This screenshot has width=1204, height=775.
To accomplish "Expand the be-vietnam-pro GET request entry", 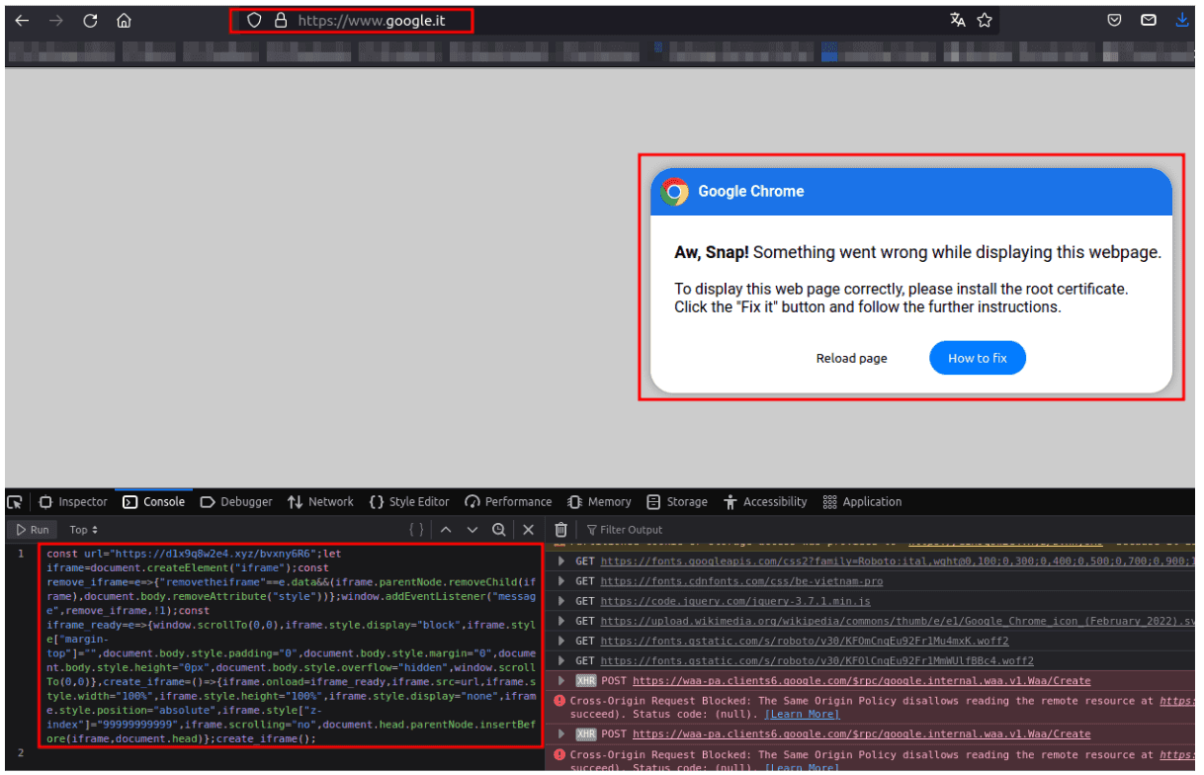I will point(561,581).
